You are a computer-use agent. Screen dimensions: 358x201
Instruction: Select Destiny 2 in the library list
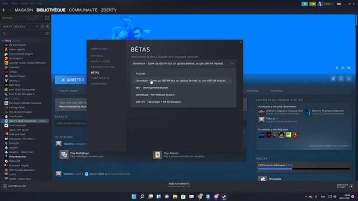coord(14,80)
